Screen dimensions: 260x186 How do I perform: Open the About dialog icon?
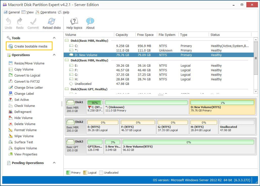[90, 21]
